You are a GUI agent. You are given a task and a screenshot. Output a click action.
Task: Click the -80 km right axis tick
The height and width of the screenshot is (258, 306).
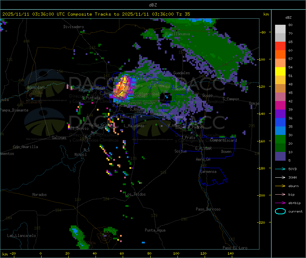pyautogui.click(x=263, y=32)
